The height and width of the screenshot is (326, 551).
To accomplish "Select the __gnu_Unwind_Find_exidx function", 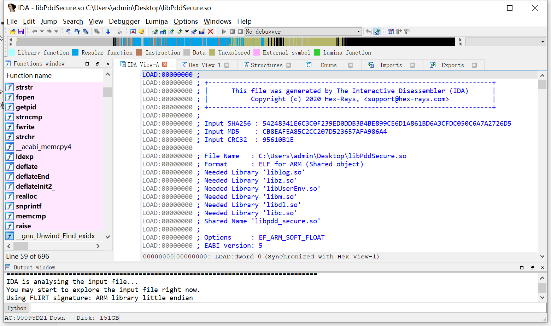I will click(x=55, y=236).
